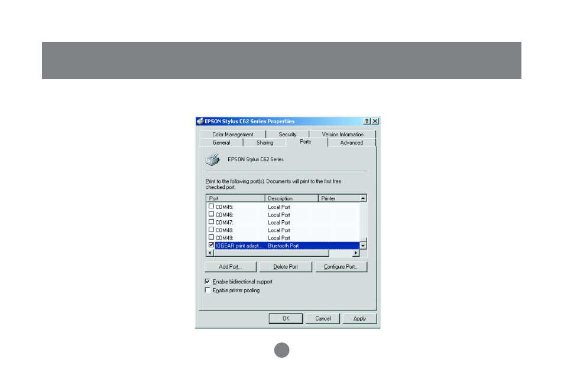Close the EPSON Properties dialog
The height and width of the screenshot is (392, 564).
(375, 122)
